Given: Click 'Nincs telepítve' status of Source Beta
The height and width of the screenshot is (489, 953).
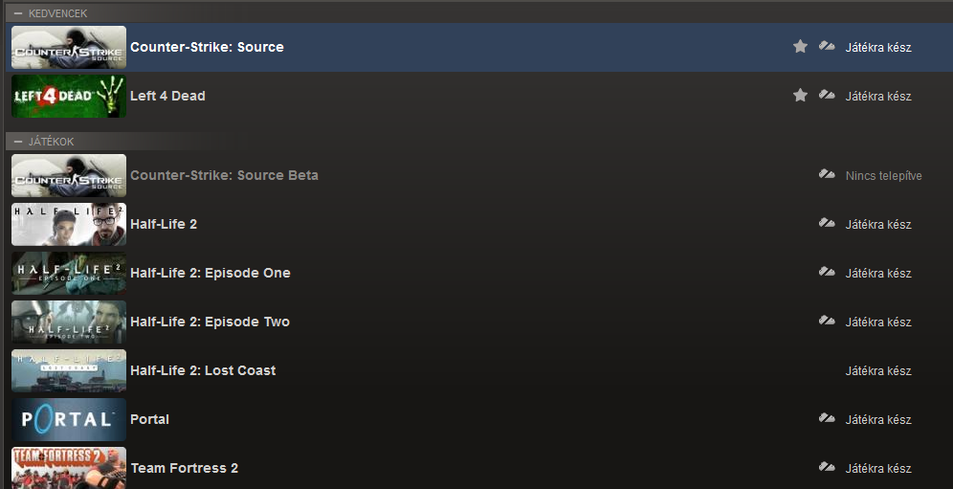Looking at the screenshot, I should [x=883, y=175].
